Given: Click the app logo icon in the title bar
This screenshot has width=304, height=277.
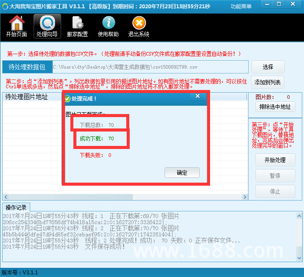Looking at the screenshot, I should tap(5, 7).
